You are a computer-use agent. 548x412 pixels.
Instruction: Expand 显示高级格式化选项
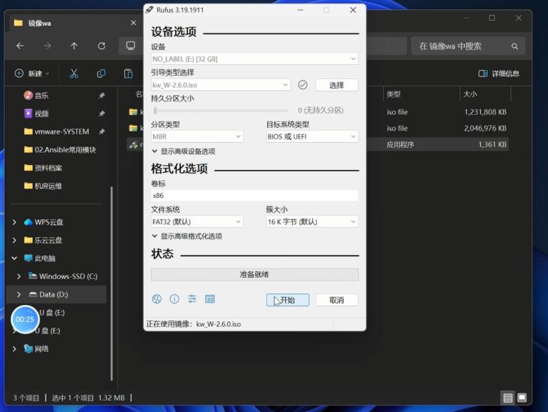[x=187, y=236]
